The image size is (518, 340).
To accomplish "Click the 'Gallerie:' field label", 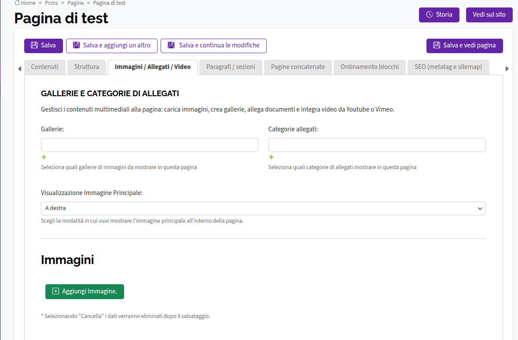I will 52,129.
